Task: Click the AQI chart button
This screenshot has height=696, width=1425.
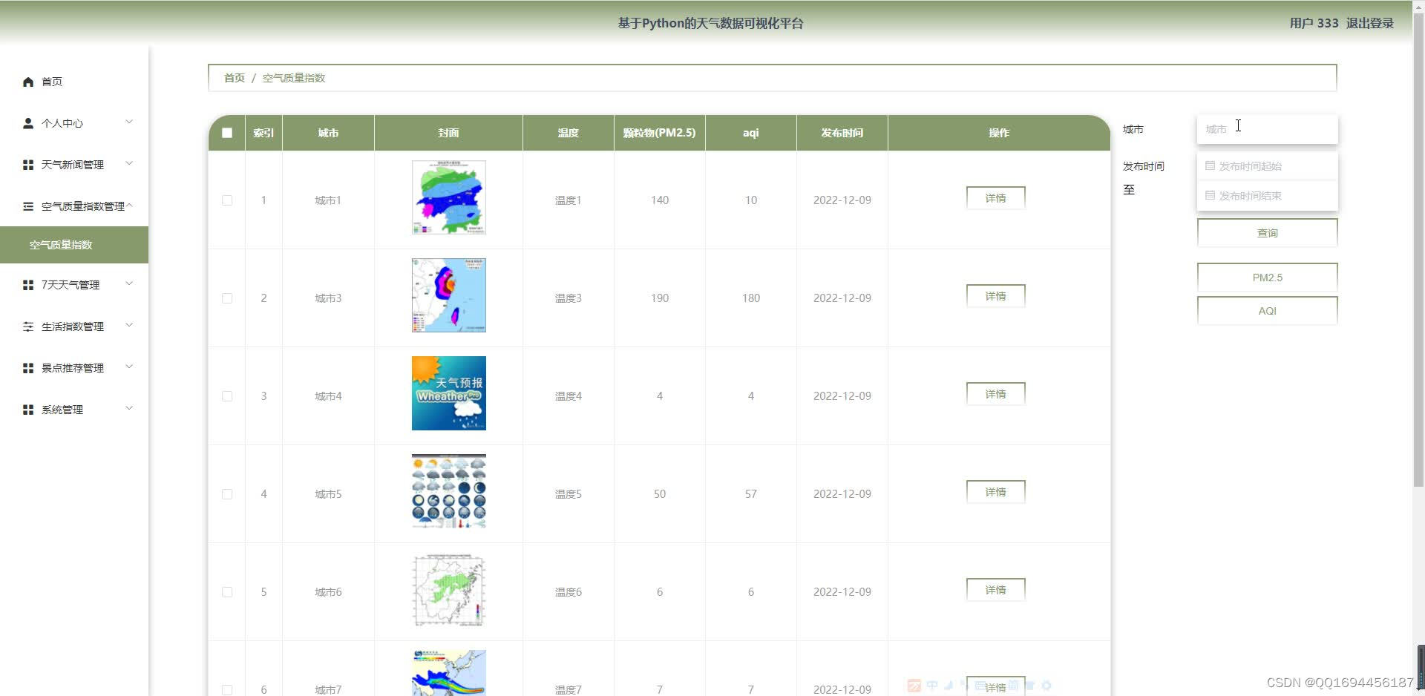Action: [x=1267, y=311]
